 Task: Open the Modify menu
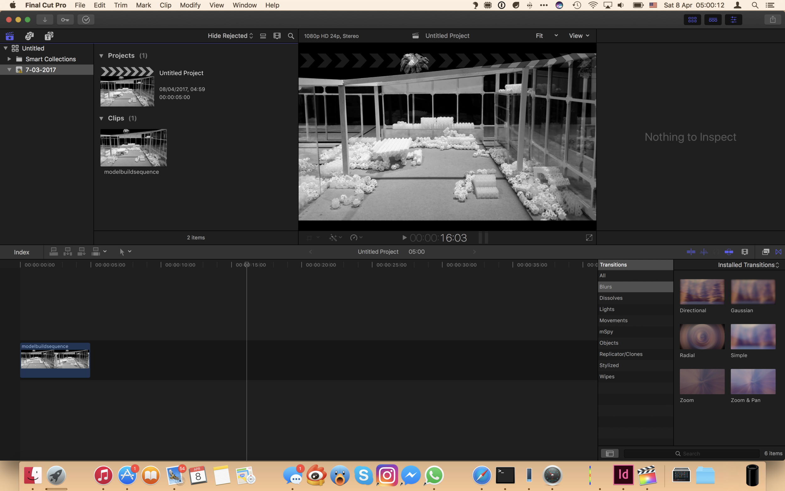pyautogui.click(x=190, y=5)
